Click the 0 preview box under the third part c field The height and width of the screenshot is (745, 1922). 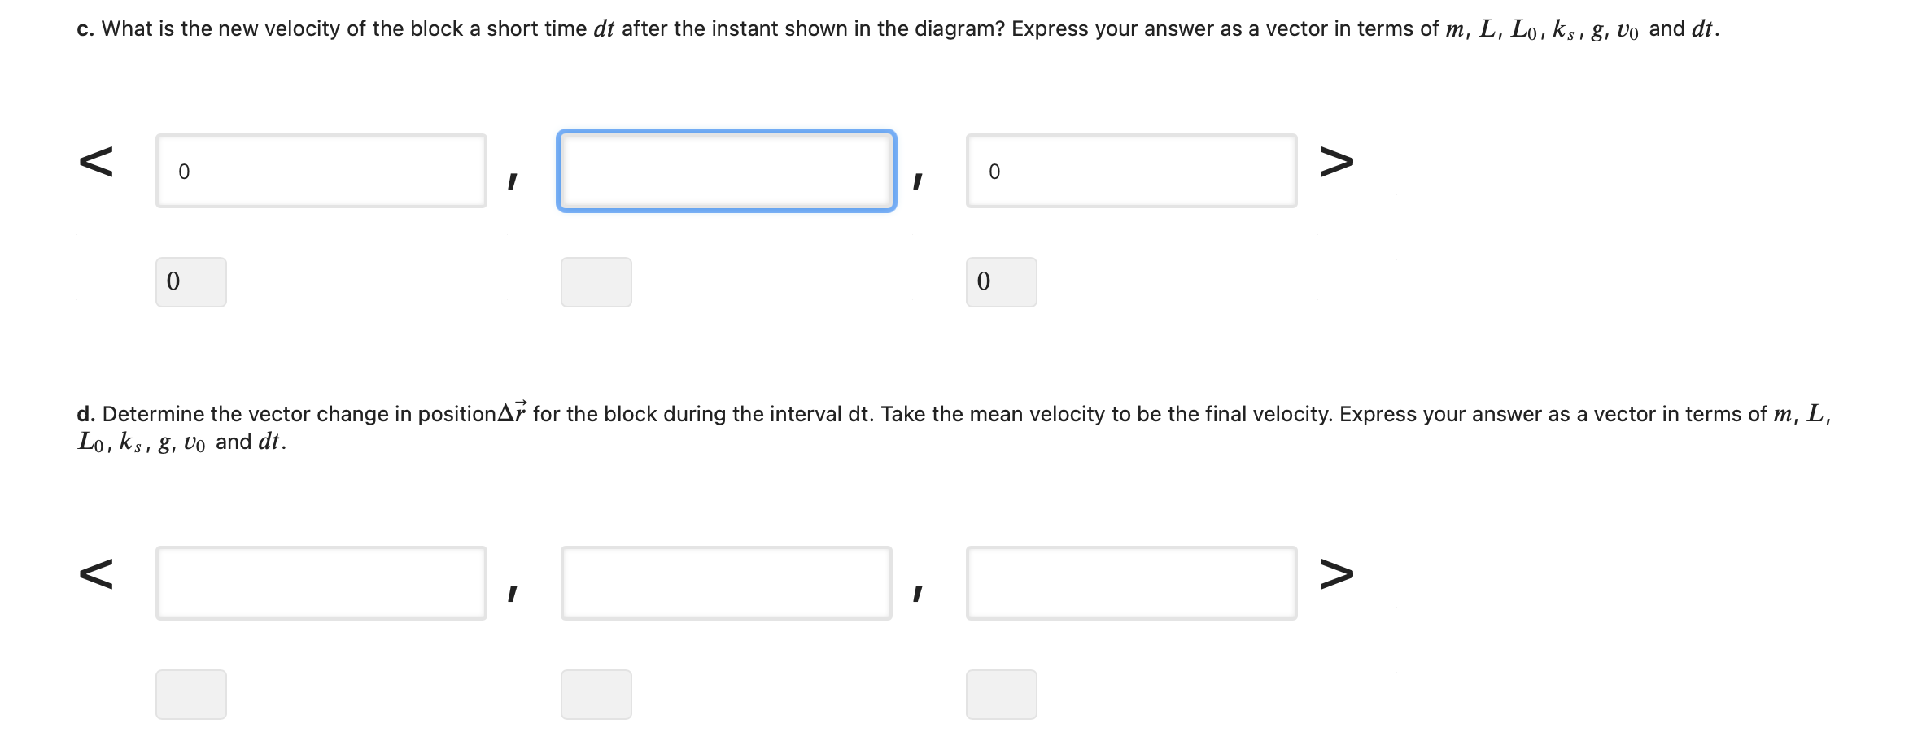click(1001, 281)
